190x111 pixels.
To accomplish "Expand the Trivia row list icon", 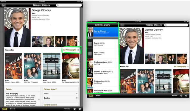I will point(77,93).
